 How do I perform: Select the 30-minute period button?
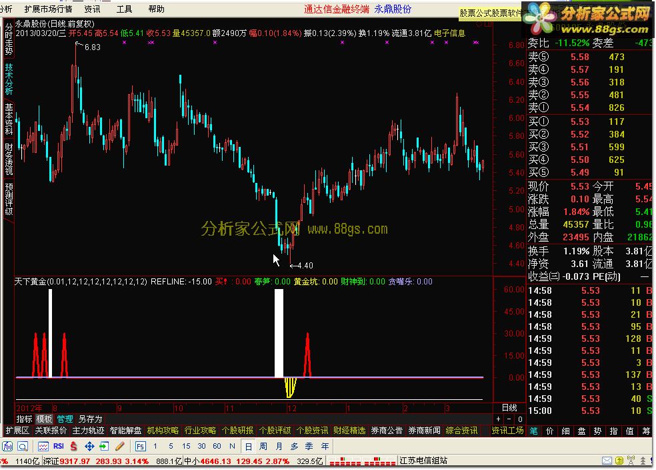[x=201, y=446]
